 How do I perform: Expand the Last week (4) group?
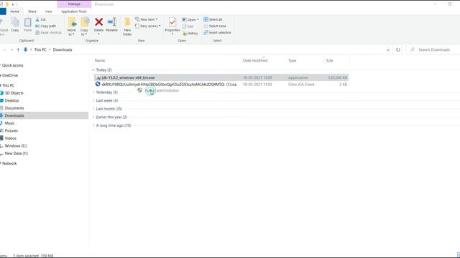93,100
